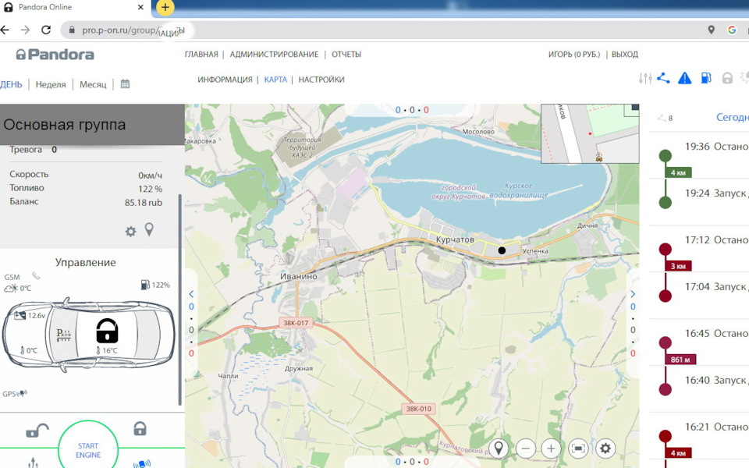
Task: Open the blue warning triangle alerts
Action: 684,78
